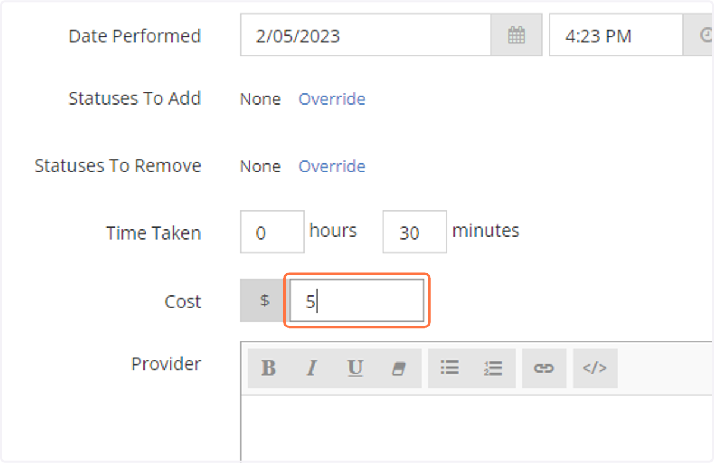Select the minutes Time Taken field
This screenshot has height=463, width=714.
415,232
